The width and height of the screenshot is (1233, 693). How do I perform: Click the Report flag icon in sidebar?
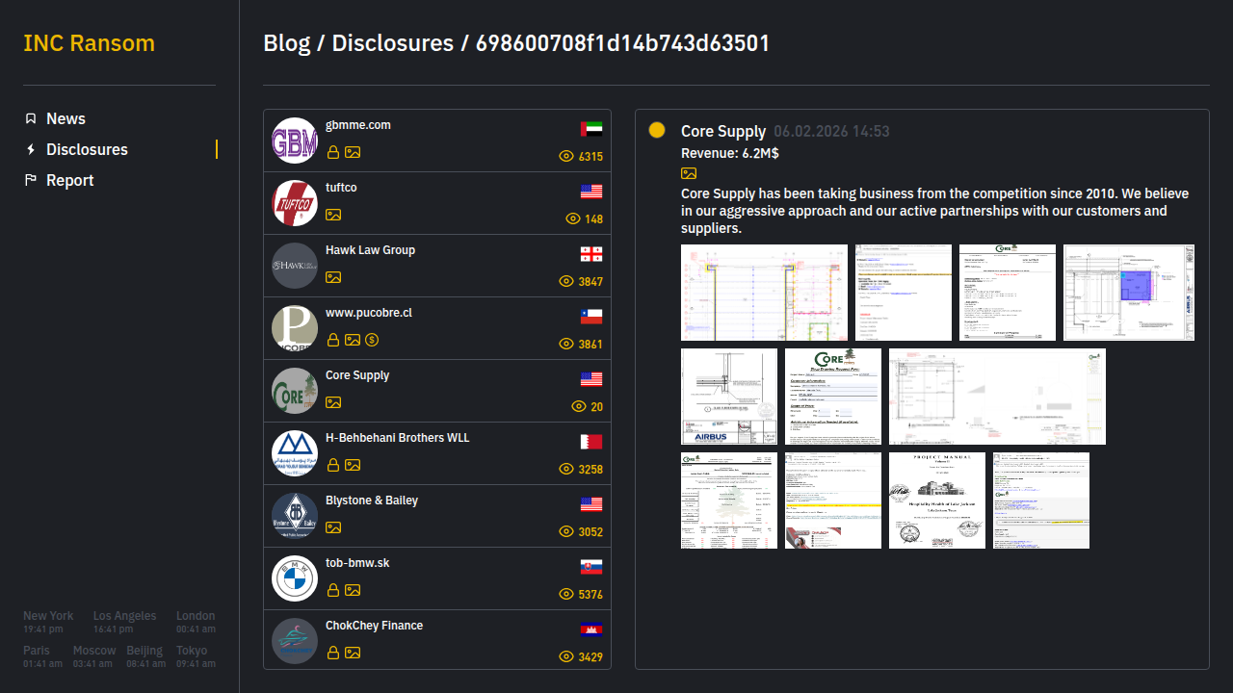click(31, 180)
